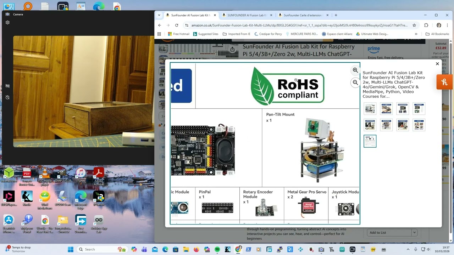This screenshot has height=255, width=454.
Task: Open Chrome three-dot menu
Action: point(448,25)
